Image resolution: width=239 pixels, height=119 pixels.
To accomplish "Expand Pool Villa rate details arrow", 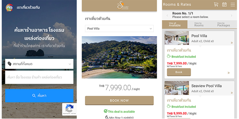I will coord(229,73).
